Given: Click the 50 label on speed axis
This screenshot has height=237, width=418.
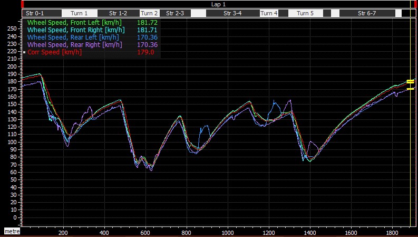Looking at the screenshot, I should pos(14,180).
